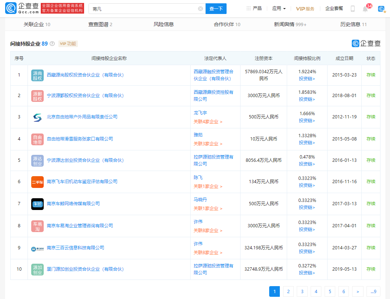Clear the search box with the X icon

[x=200, y=9]
